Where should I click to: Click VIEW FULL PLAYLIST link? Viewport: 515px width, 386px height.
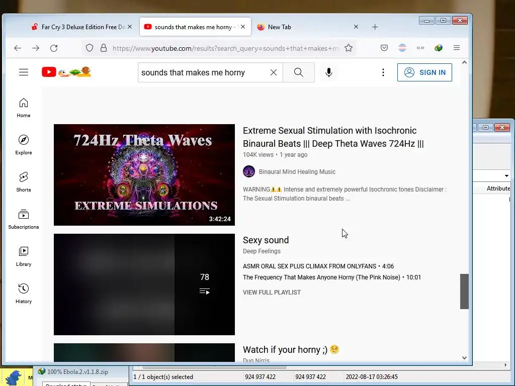tap(272, 293)
